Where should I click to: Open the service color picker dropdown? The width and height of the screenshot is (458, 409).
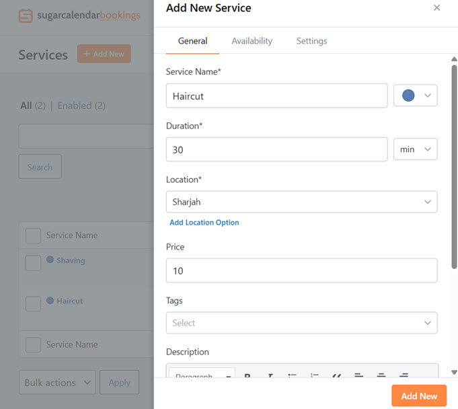pyautogui.click(x=416, y=96)
